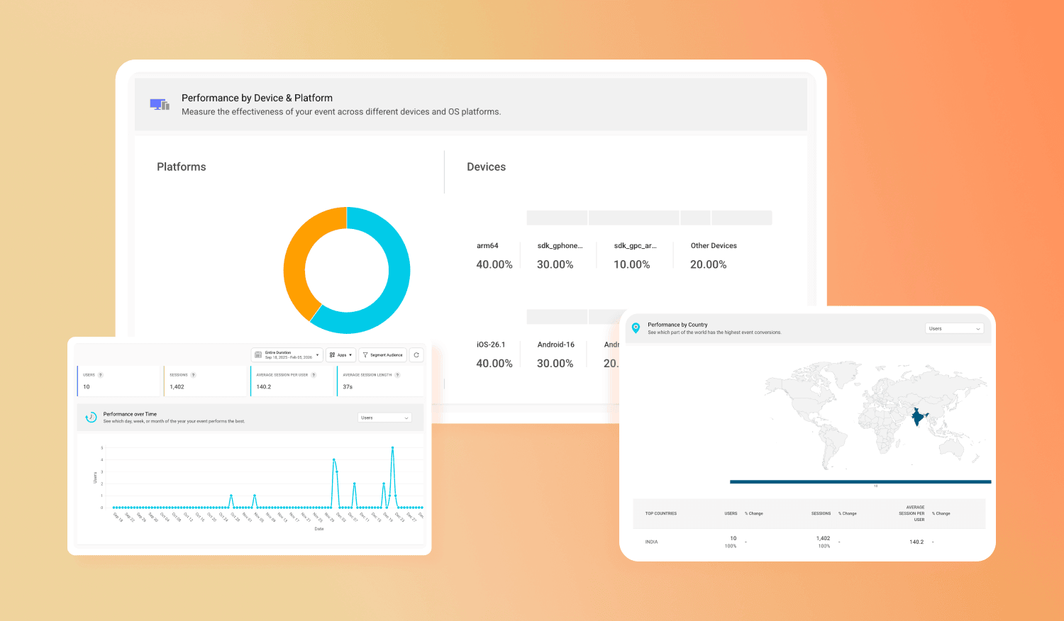Click the help icon next to Users

101,375
